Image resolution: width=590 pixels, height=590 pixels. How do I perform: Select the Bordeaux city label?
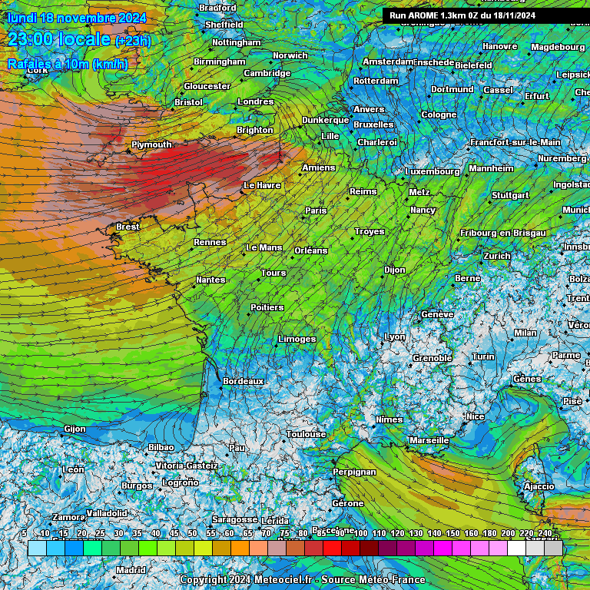243,381
